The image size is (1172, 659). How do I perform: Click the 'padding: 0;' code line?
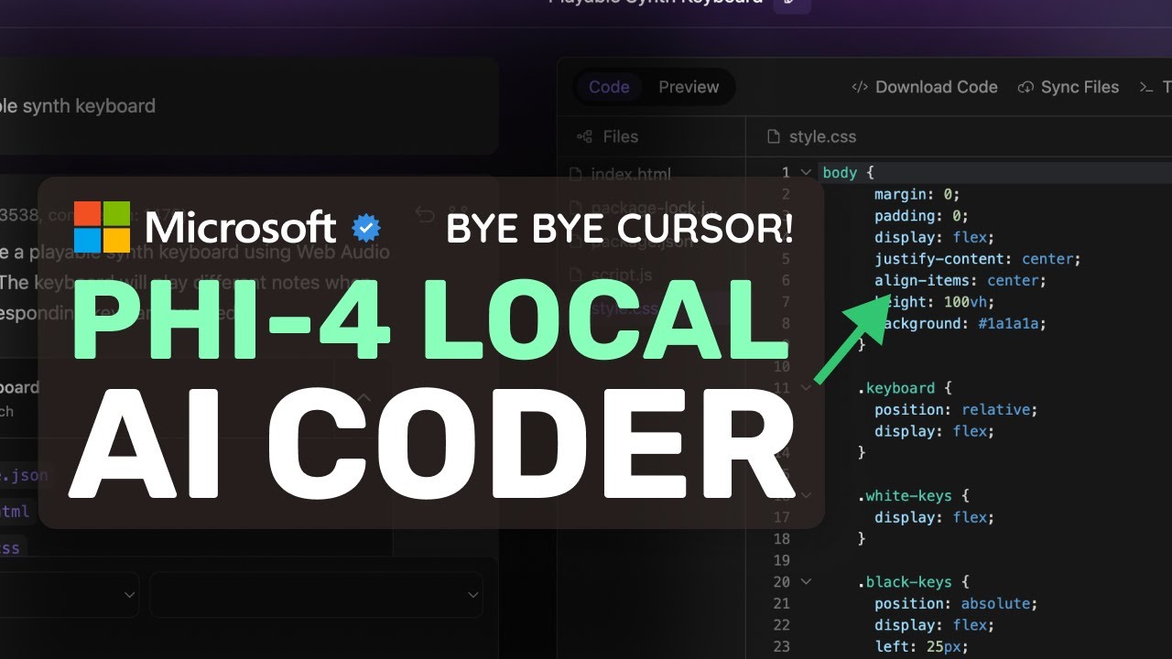click(x=920, y=216)
